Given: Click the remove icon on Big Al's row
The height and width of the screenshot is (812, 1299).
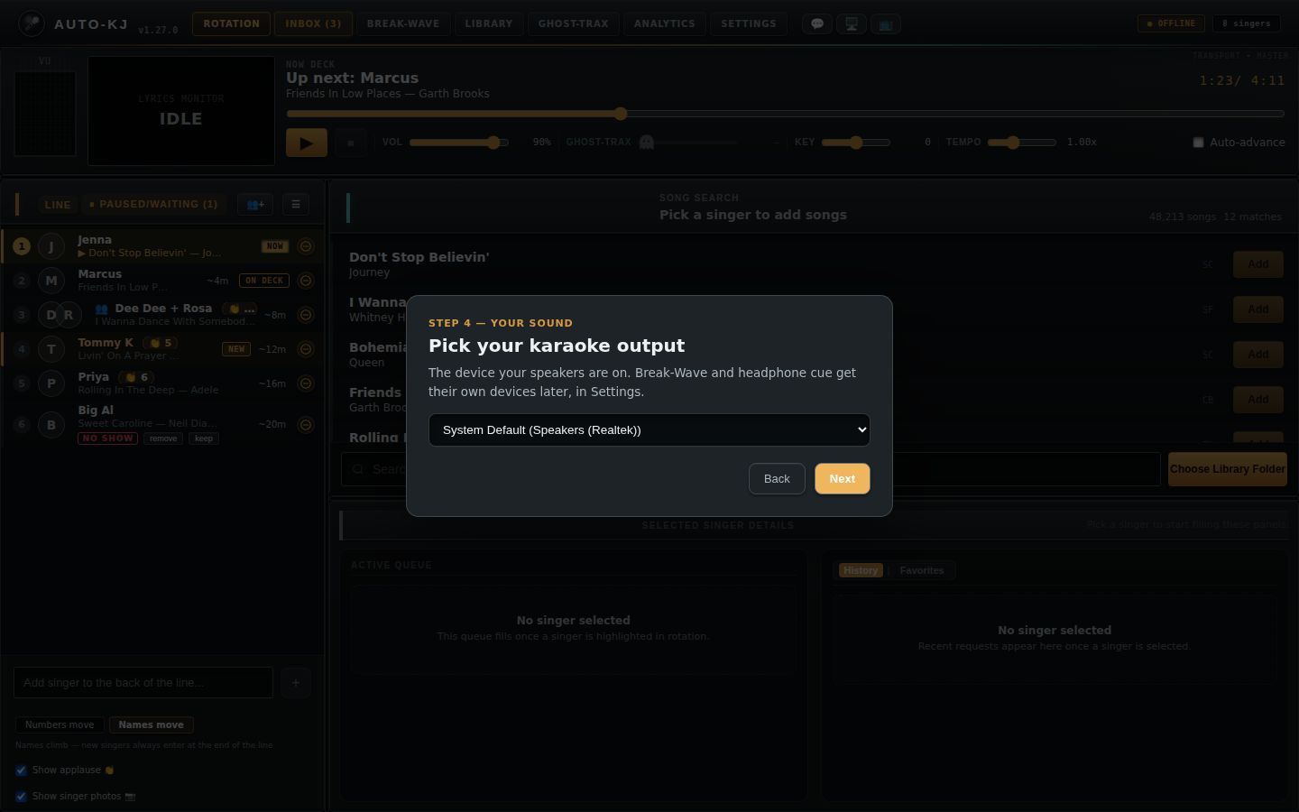Looking at the screenshot, I should pyautogui.click(x=306, y=425).
